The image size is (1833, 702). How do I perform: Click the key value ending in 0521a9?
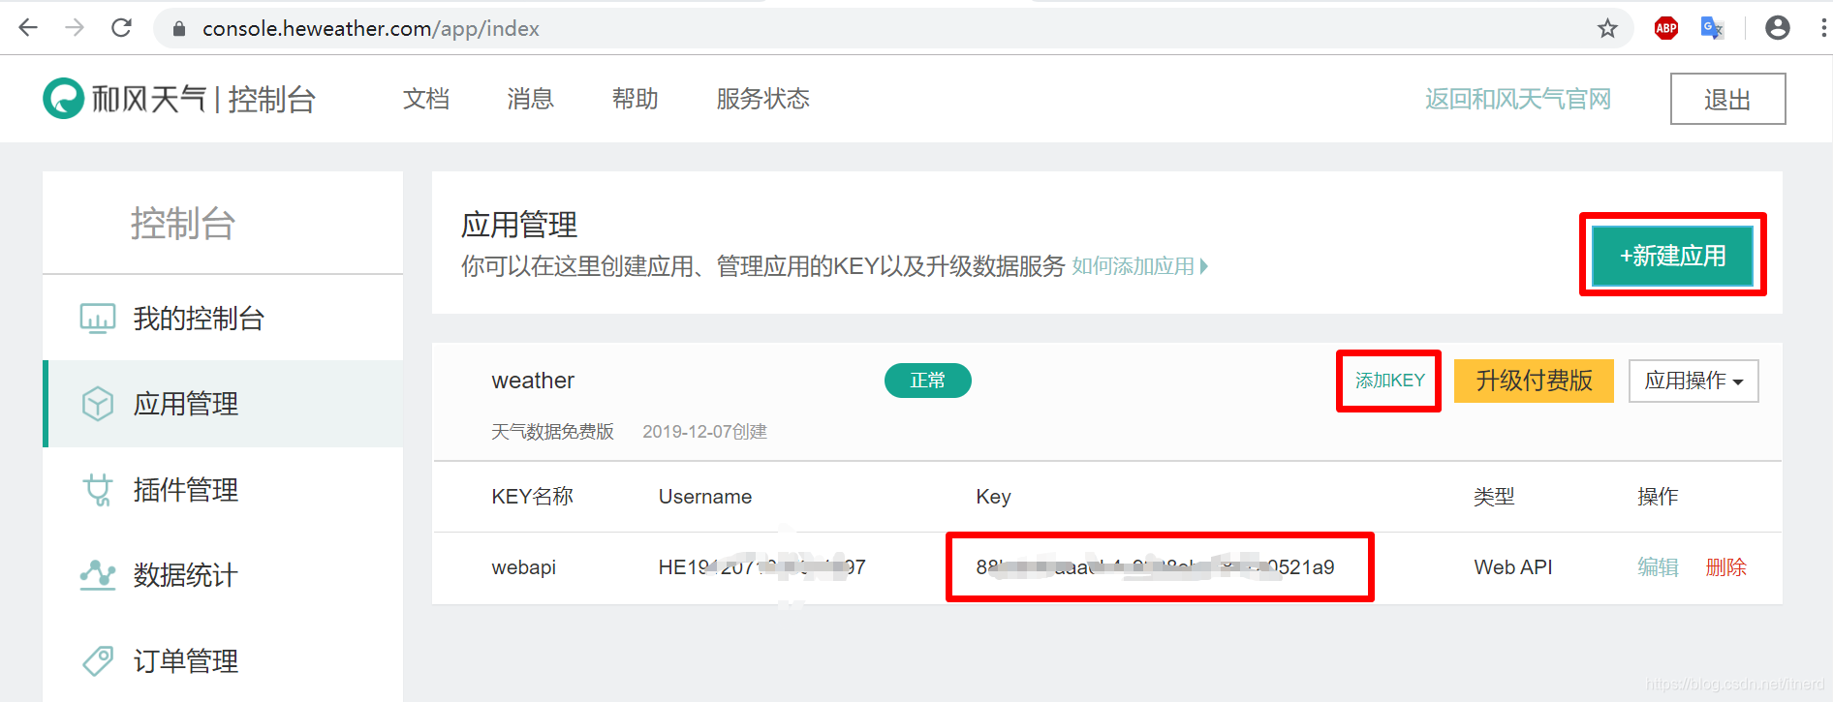coord(1155,567)
